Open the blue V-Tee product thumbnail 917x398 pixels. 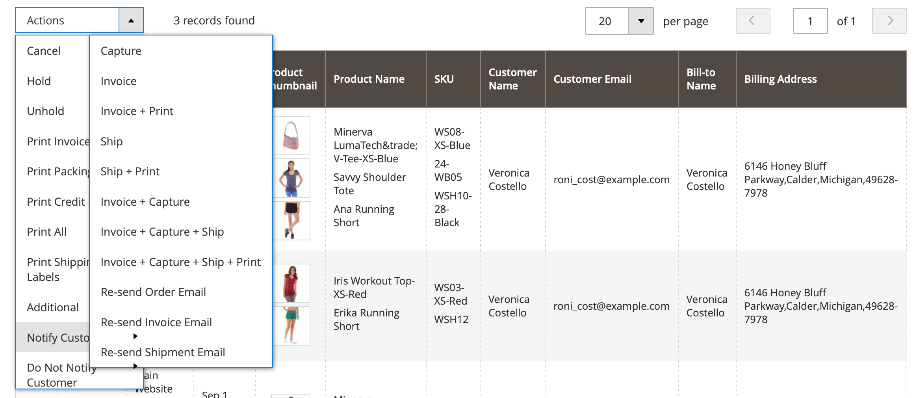pyautogui.click(x=291, y=178)
